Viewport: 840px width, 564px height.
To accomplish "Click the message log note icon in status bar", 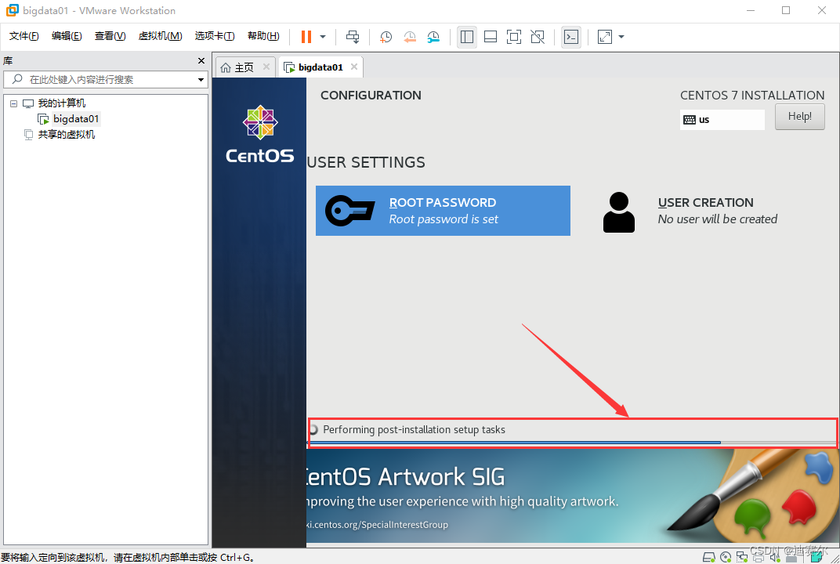I will coord(816,557).
